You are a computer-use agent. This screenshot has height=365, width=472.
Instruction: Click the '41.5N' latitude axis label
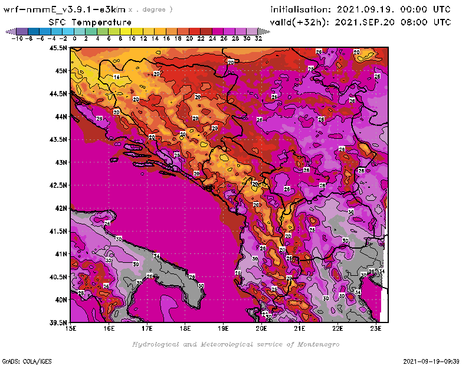click(x=58, y=231)
